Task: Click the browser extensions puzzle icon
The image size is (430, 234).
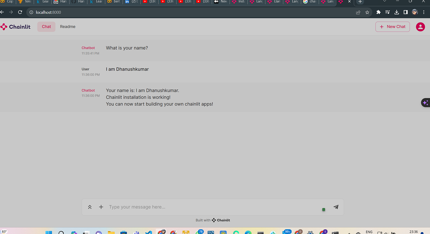Action: (x=378, y=12)
